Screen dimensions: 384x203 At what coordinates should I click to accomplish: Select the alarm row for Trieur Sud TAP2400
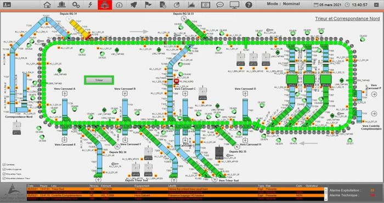[175, 189]
